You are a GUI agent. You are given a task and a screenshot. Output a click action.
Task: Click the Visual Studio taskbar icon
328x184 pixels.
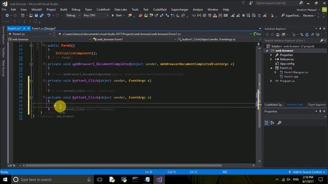tap(159, 179)
